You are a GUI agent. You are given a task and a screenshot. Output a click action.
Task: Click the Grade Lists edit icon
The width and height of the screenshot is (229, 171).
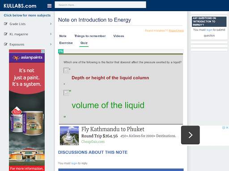tap(5, 24)
